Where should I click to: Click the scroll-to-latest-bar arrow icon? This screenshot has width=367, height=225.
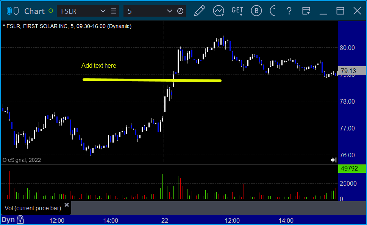[334, 160]
